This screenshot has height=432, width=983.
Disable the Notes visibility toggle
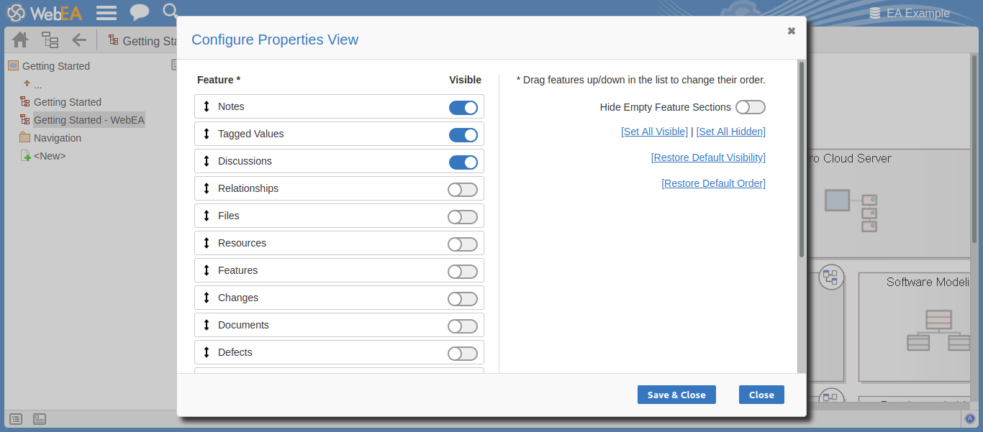(463, 107)
